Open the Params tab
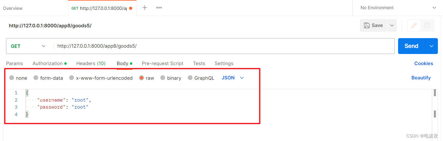 click(15, 64)
